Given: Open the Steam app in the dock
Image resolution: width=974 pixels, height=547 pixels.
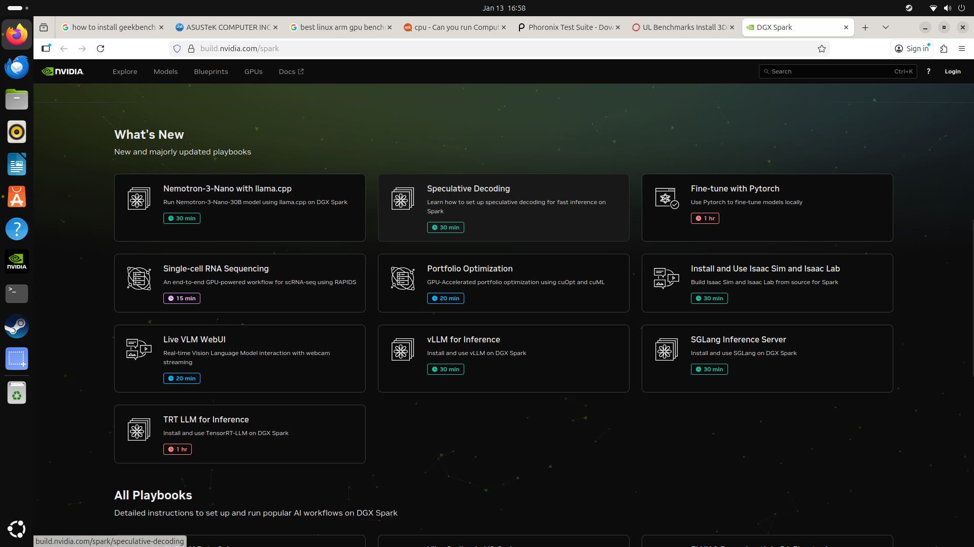Looking at the screenshot, I should point(17,326).
